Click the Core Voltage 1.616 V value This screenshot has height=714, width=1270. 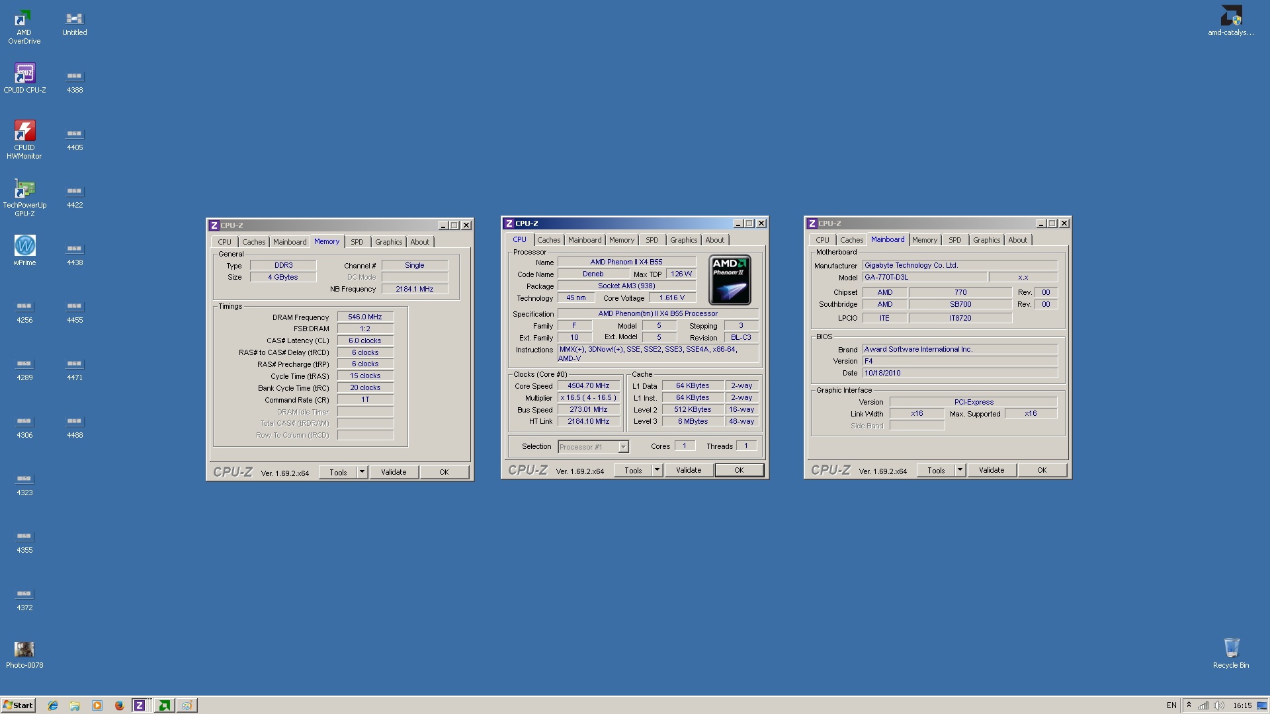pos(672,297)
